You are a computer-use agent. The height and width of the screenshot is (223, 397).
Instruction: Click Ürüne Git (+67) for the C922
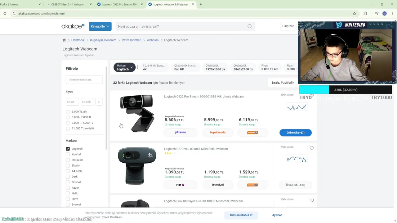[295, 133]
